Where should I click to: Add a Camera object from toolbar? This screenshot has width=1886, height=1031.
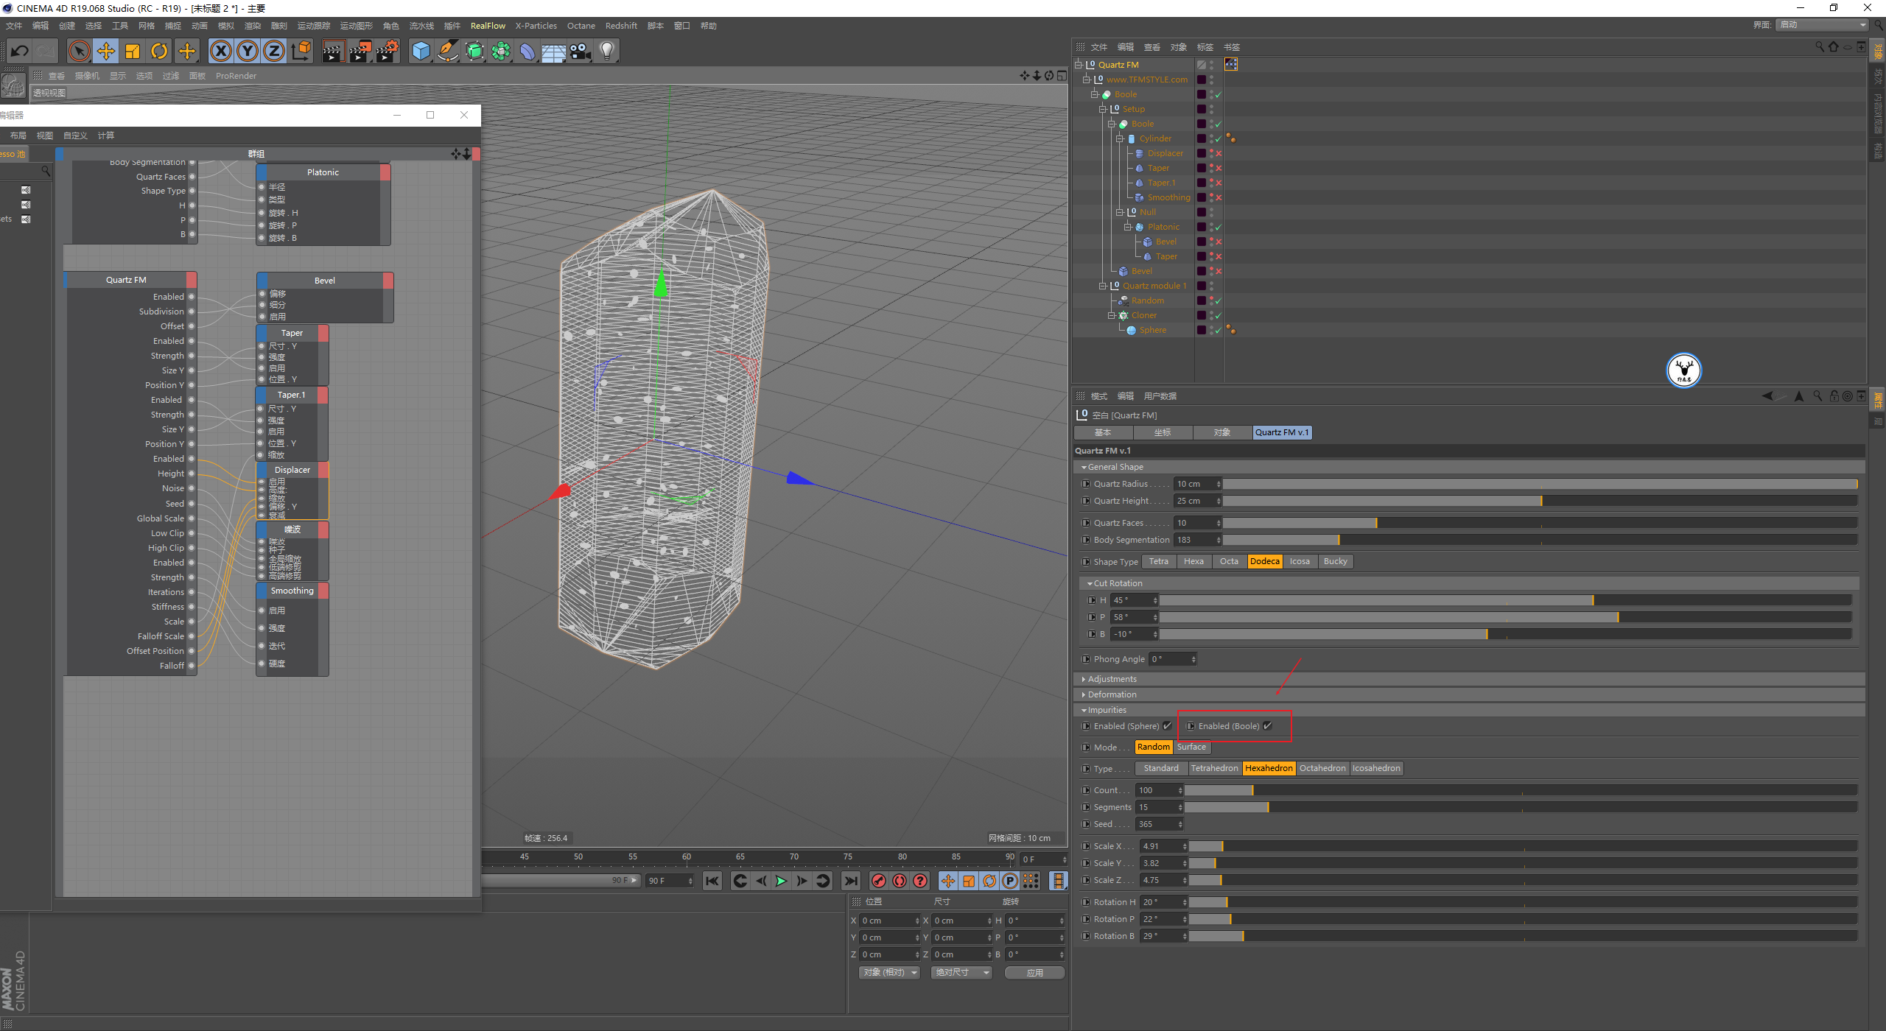581,51
